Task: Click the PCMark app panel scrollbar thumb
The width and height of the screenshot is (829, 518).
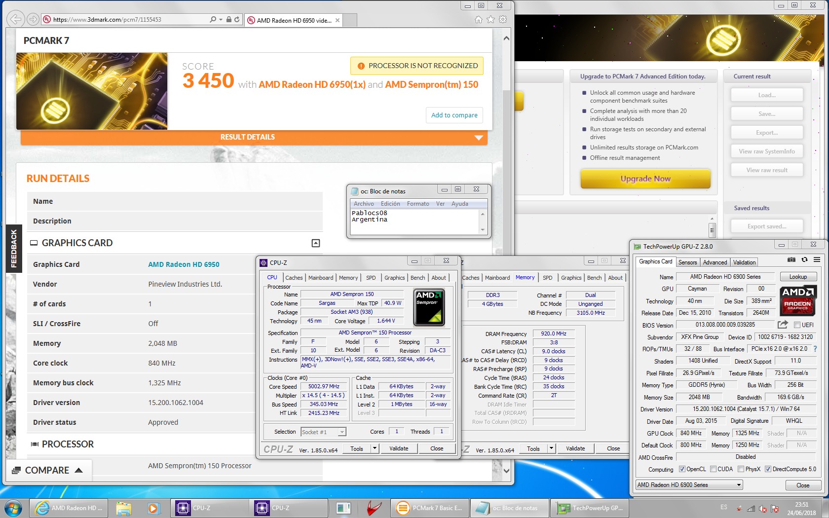Action: click(x=712, y=229)
